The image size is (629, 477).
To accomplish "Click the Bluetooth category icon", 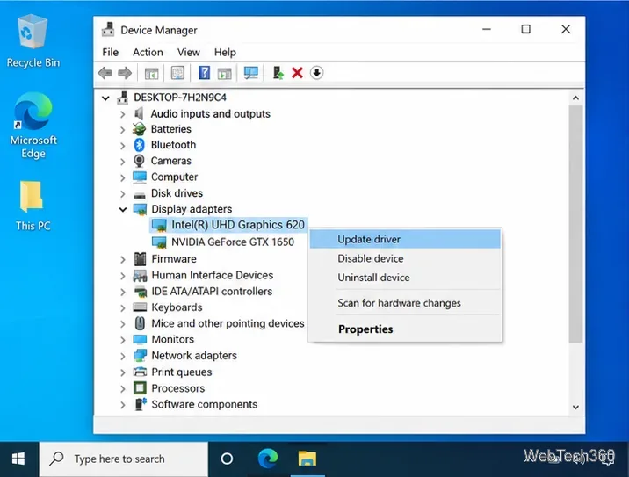I will point(139,145).
